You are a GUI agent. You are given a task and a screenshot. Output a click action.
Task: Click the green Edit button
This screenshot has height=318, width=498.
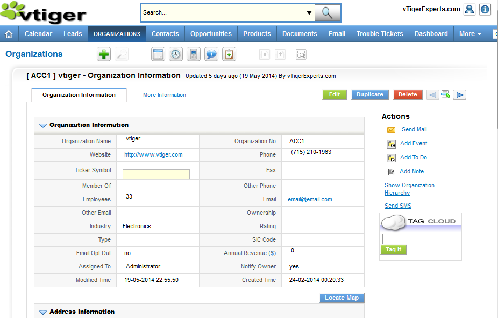335,95
